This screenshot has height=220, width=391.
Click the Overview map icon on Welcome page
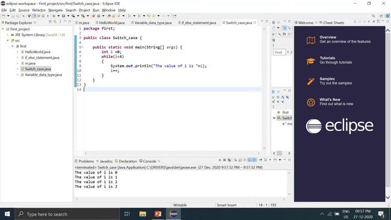click(311, 40)
